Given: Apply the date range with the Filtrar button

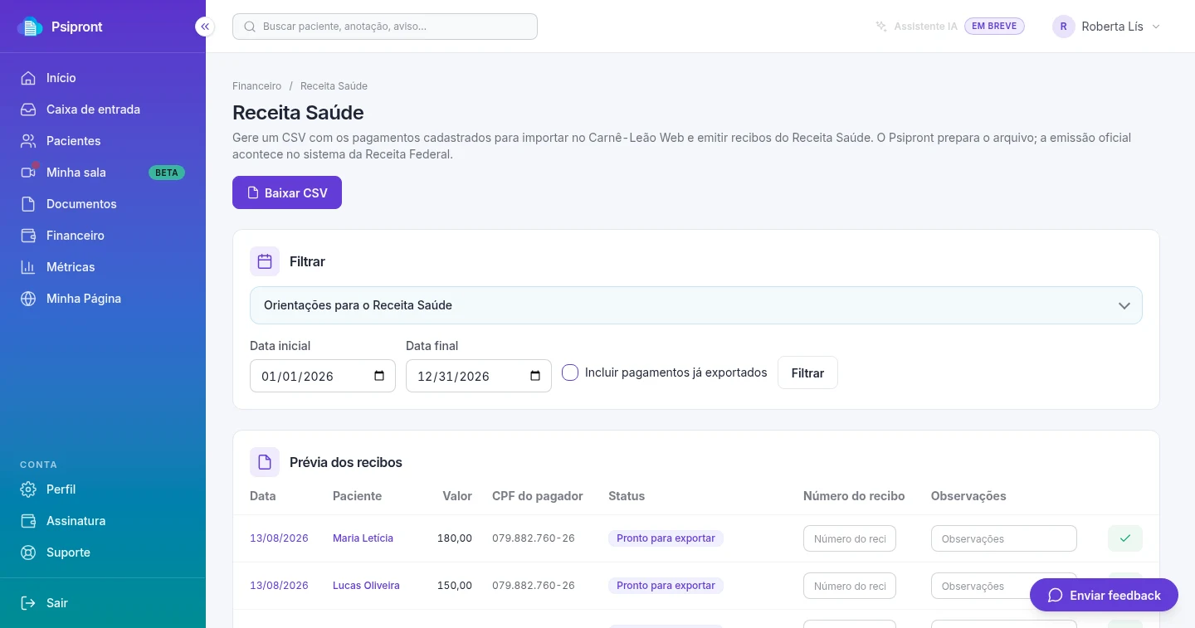Looking at the screenshot, I should (807, 372).
